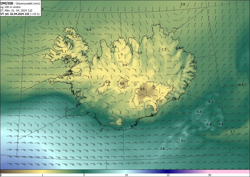Click the 1.5 precipitation value
The image size is (250, 177).
pyautogui.click(x=164, y=49)
